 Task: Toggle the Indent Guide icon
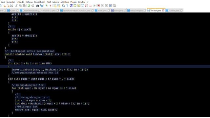[71, 6]
